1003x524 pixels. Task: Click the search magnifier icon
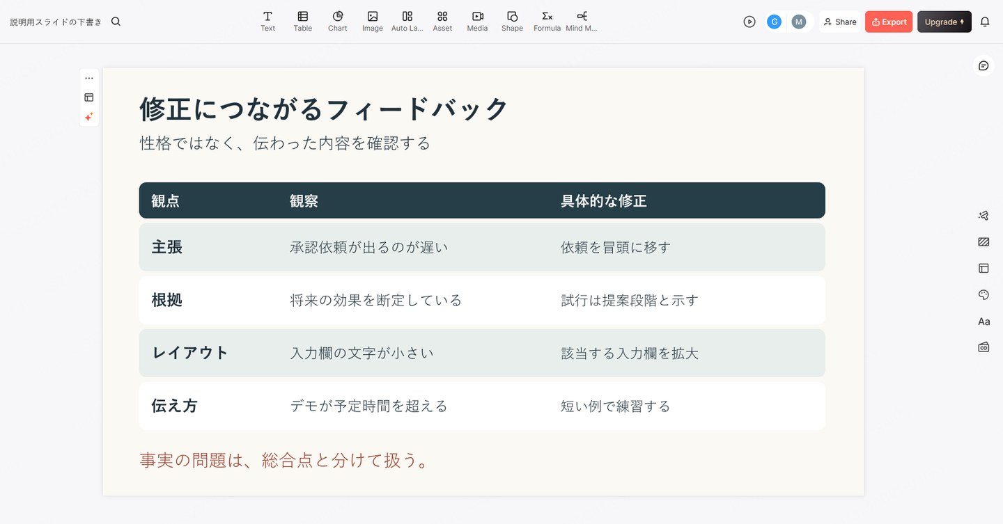[116, 22]
